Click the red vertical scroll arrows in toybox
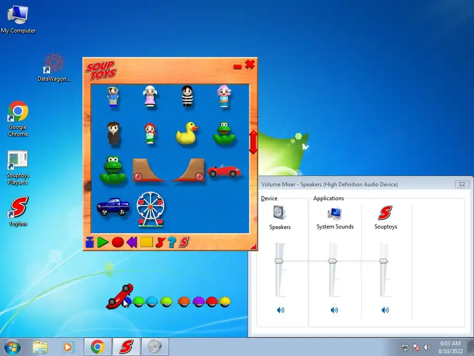This screenshot has width=474, height=356. (253, 142)
